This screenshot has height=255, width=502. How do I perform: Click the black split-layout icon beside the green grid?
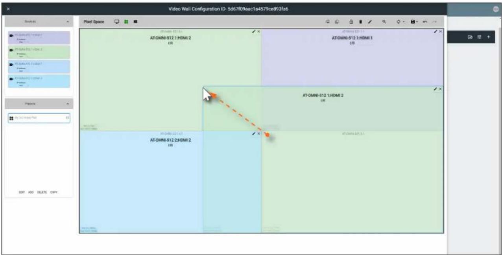coord(136,22)
